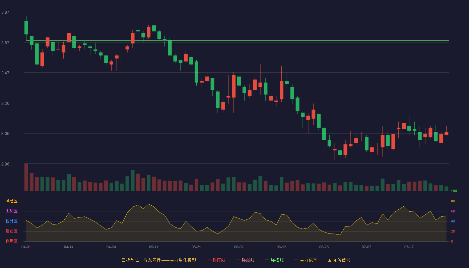The height and width of the screenshot is (268, 469).
Task: Click the 04-14 date label
Action: click(69, 247)
